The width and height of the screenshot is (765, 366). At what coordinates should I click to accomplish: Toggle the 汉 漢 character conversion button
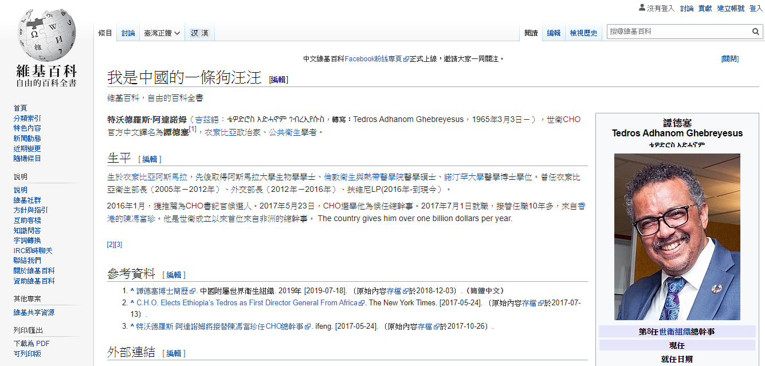pos(199,33)
